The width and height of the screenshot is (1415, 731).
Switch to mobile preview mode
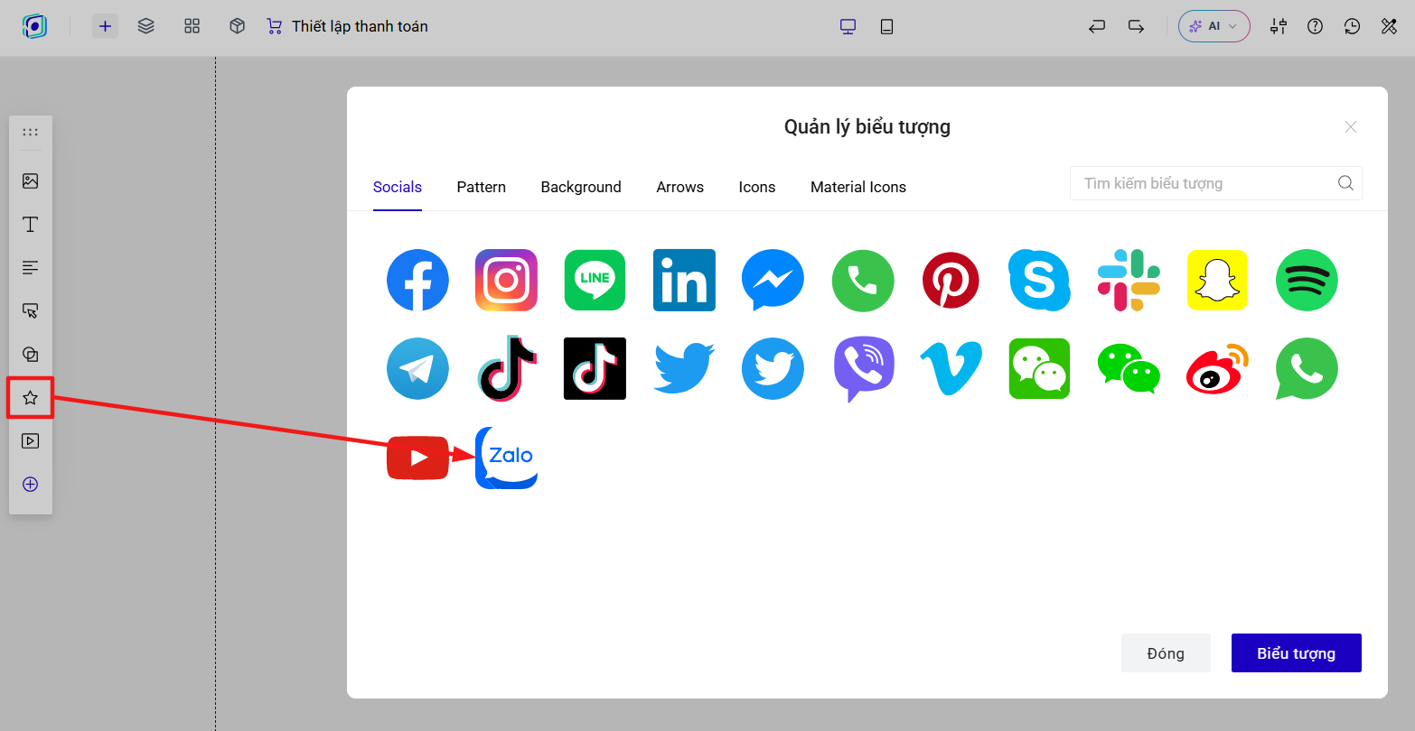pos(886,26)
